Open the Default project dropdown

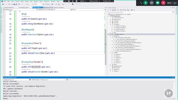pos(53,80)
